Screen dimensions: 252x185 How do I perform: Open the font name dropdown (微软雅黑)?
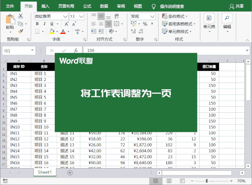(x=65, y=16)
